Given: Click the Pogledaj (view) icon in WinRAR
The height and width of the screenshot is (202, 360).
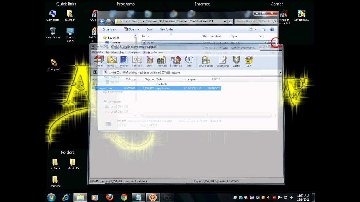Looking at the screenshot, I should pyautogui.click(x=137, y=61).
